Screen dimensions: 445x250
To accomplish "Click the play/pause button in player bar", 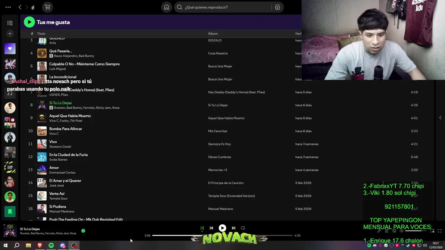I will [x=222, y=228].
